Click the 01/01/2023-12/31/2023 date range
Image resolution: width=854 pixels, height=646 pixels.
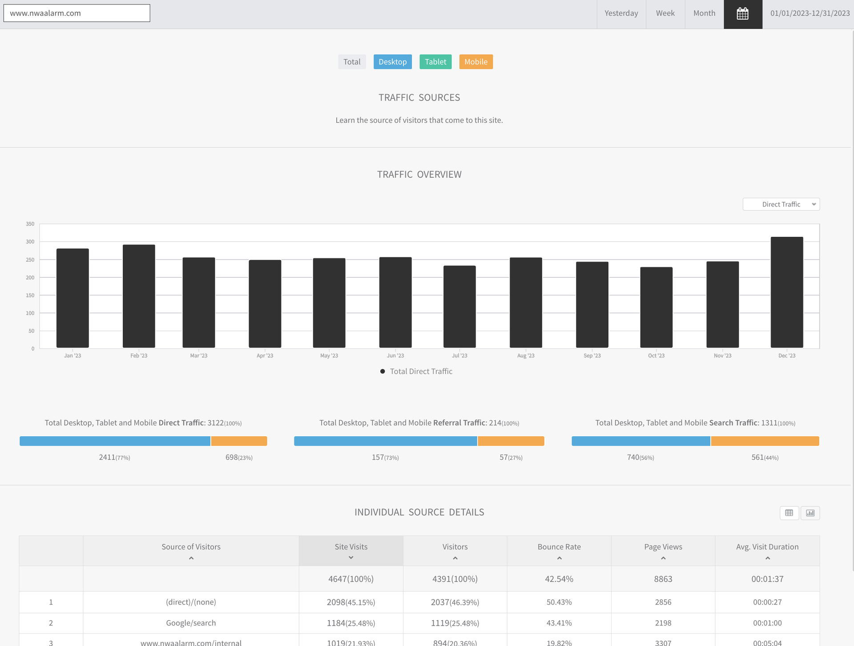click(x=810, y=14)
